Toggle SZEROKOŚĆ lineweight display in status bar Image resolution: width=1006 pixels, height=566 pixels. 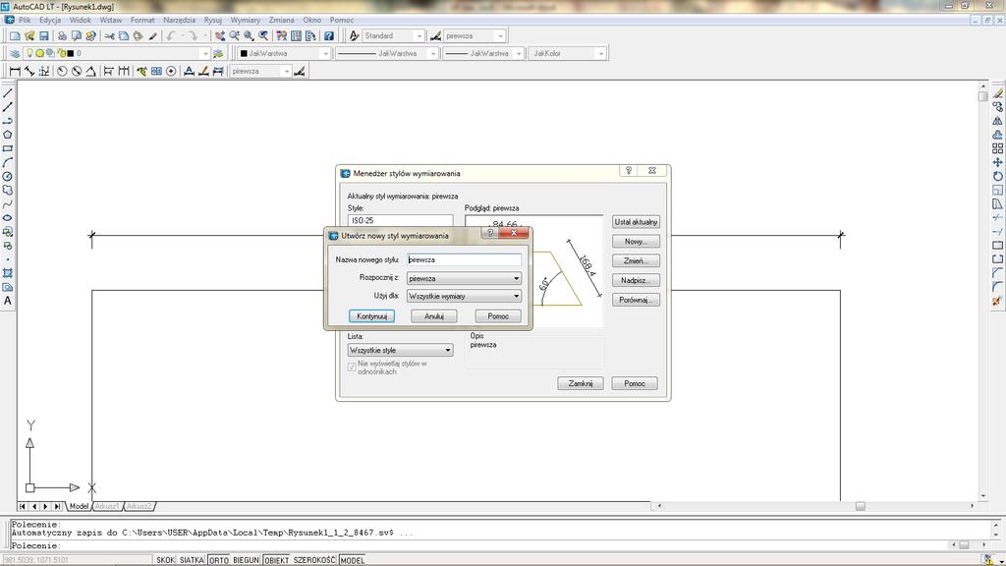(x=314, y=560)
